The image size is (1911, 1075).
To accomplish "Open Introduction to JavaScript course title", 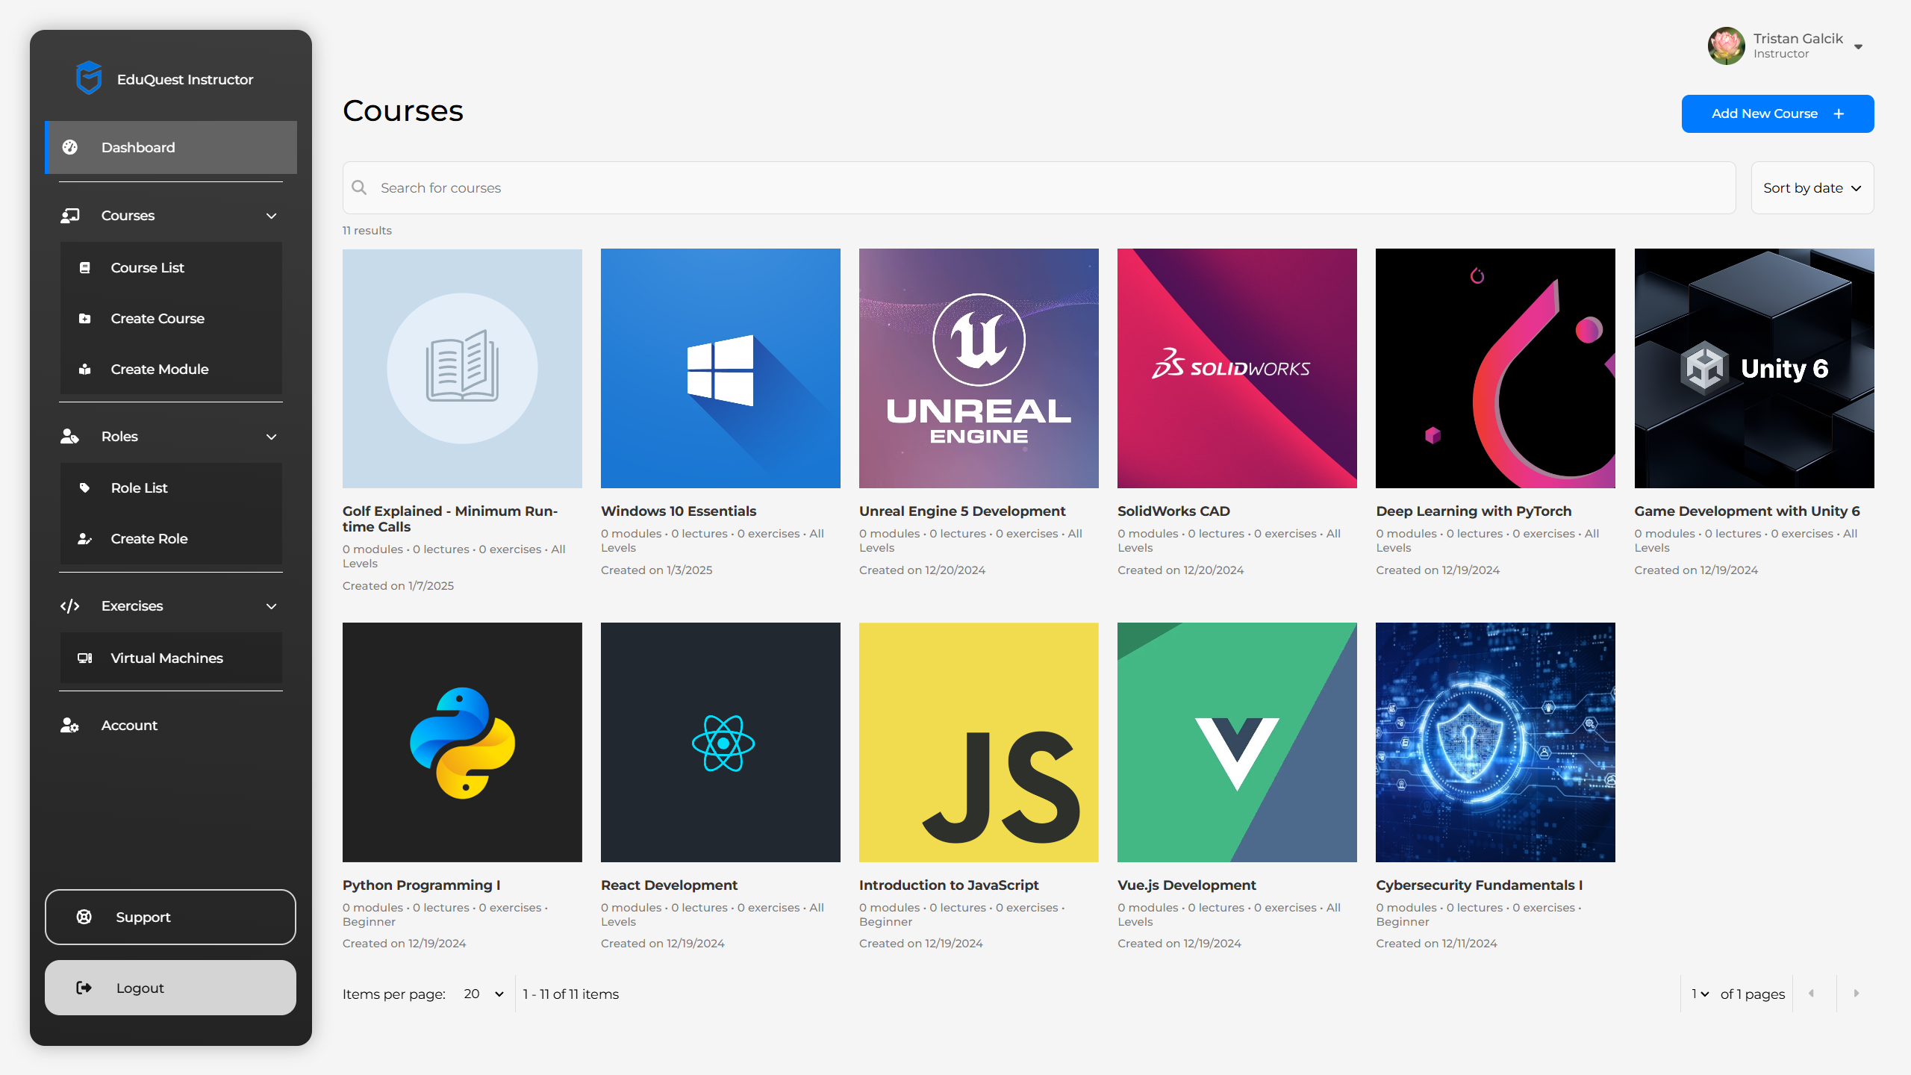I will click(x=949, y=885).
